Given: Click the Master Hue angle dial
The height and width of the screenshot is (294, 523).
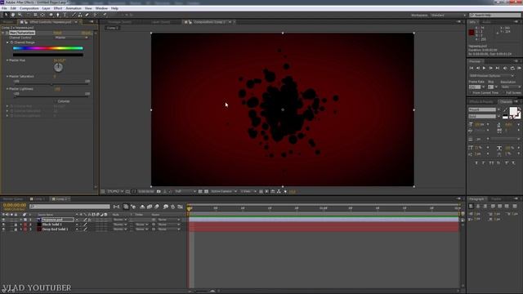Looking at the screenshot, I should (x=58, y=68).
